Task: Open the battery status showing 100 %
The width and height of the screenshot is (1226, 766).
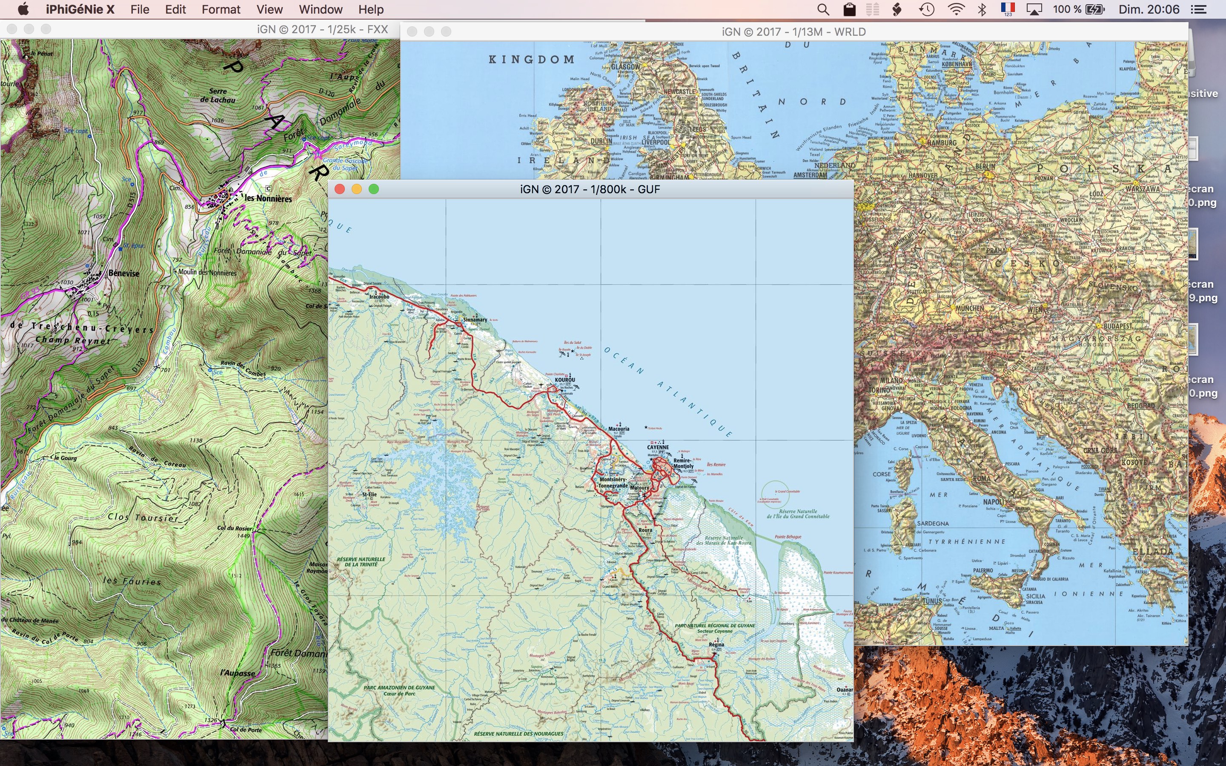Action: pyautogui.click(x=1079, y=9)
